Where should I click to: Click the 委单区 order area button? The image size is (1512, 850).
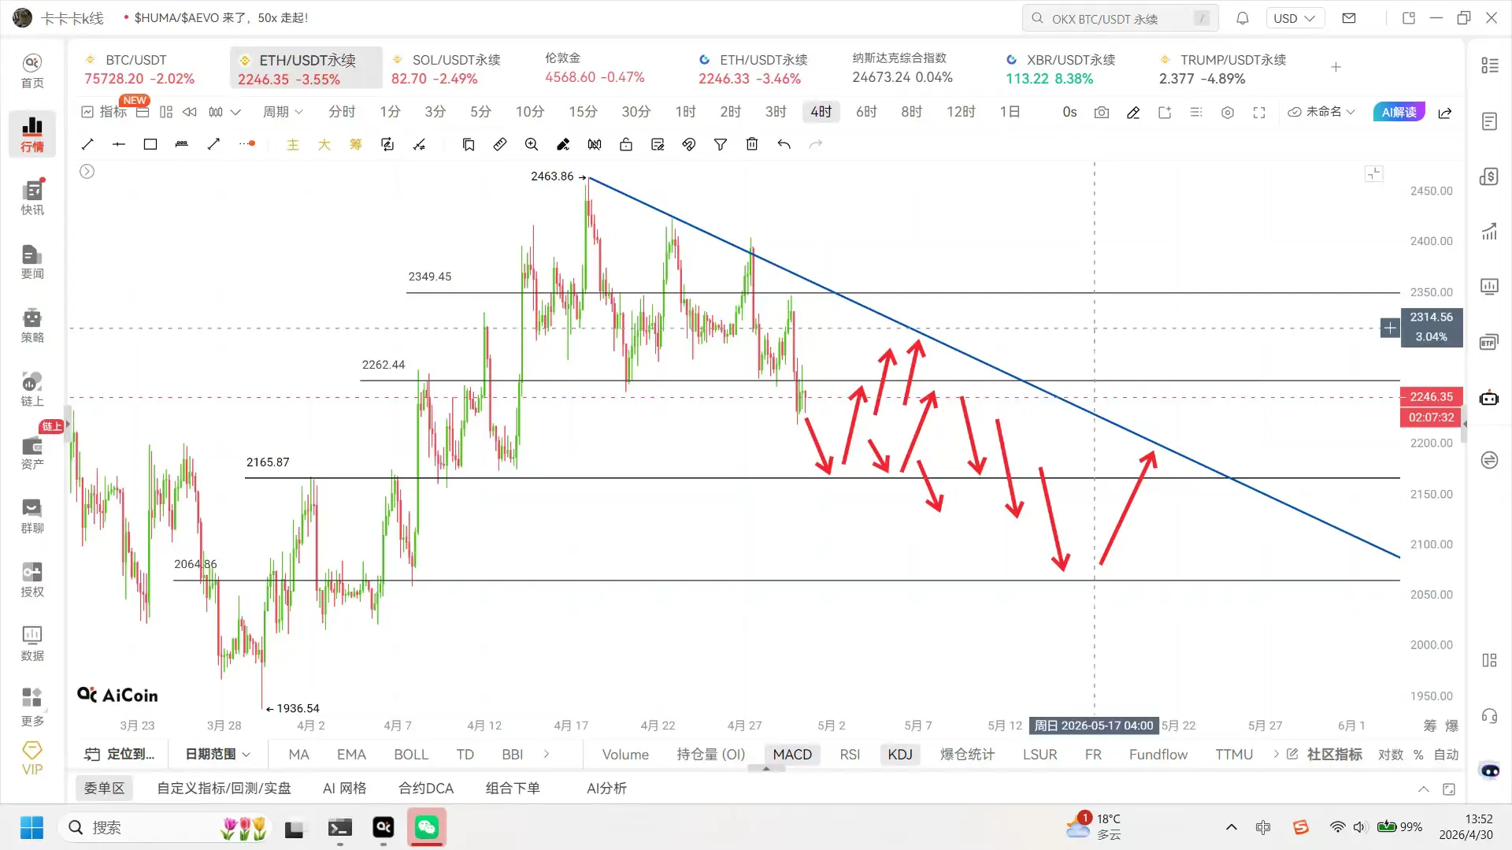(104, 789)
